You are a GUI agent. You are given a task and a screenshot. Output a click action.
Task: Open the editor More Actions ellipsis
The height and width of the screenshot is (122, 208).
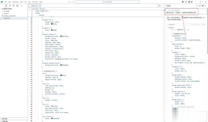(162, 6)
